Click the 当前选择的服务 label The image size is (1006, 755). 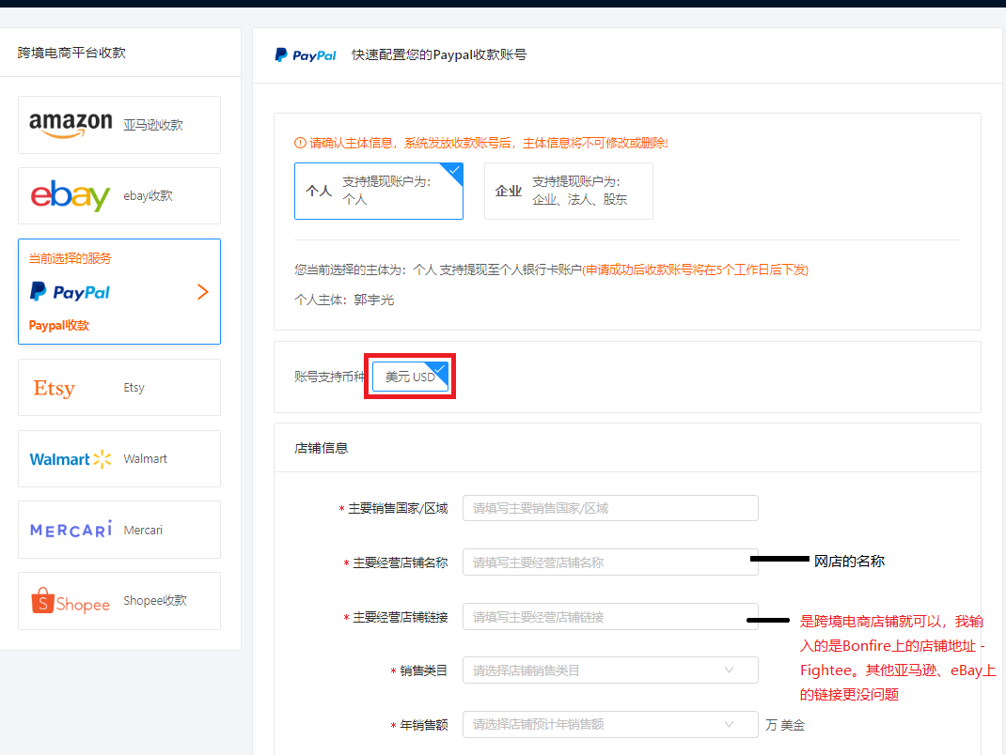coord(70,258)
